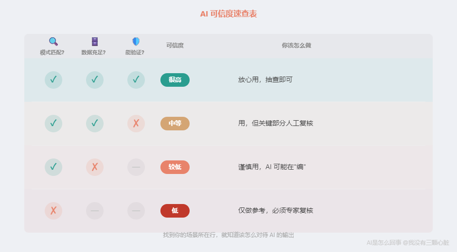The width and height of the screenshot is (457, 252).
Task: Click the tan 中等 badge
Action: (x=175, y=124)
